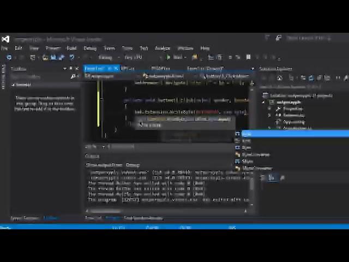Open the File menu
The width and height of the screenshot is (349, 262).
coord(4,49)
